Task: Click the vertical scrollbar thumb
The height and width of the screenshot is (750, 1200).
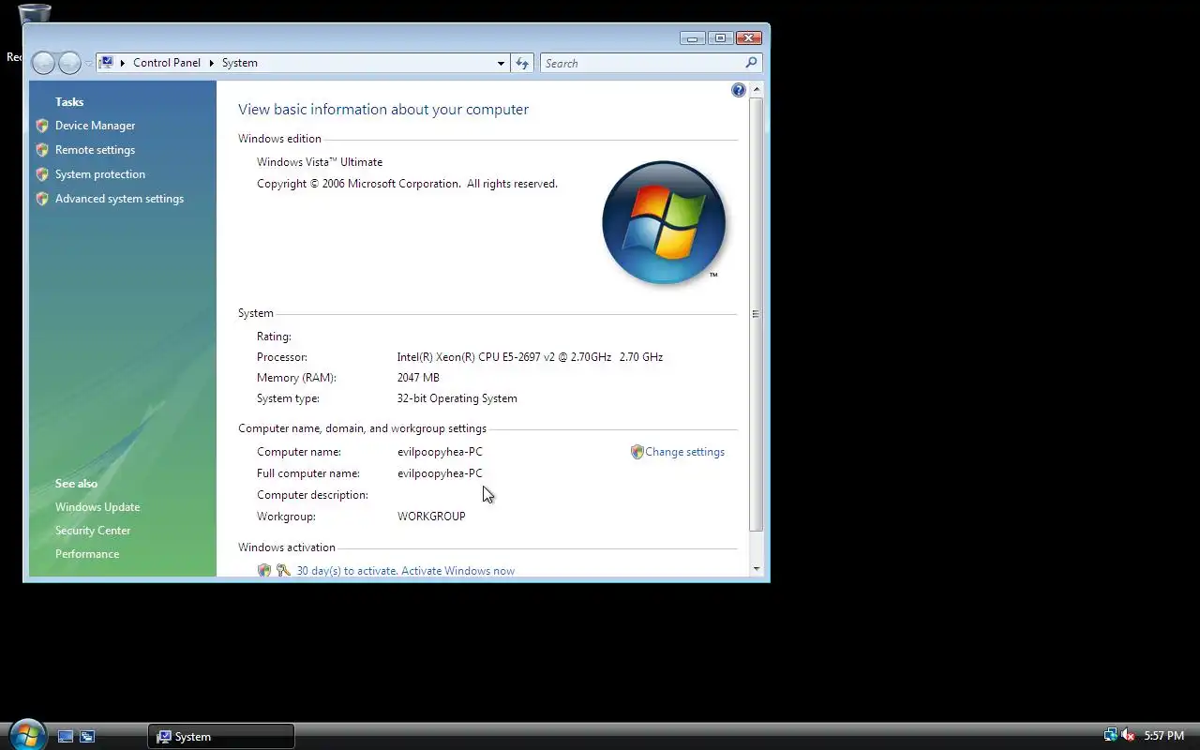Action: (757, 314)
